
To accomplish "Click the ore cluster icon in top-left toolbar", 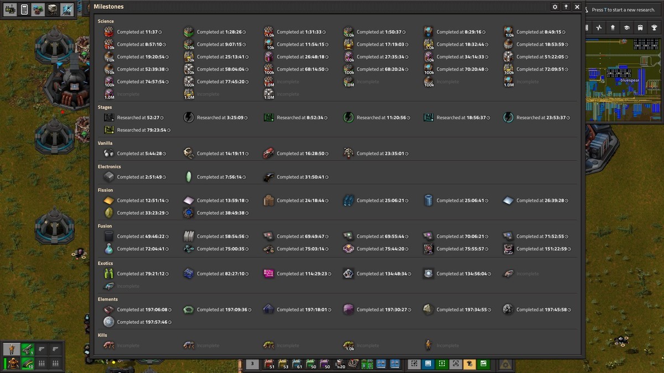I will (x=38, y=9).
